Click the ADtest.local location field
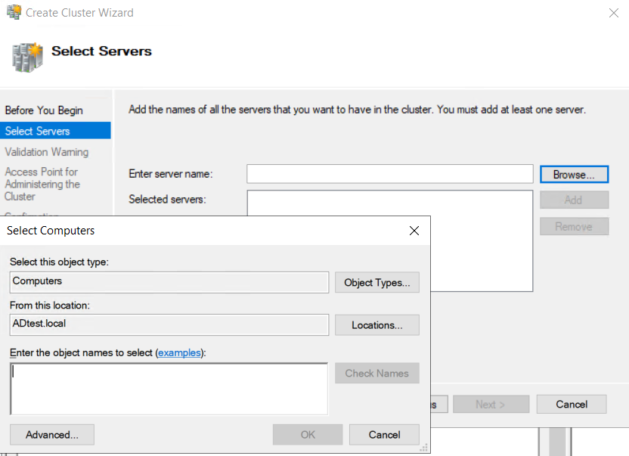The image size is (629, 456). click(169, 324)
